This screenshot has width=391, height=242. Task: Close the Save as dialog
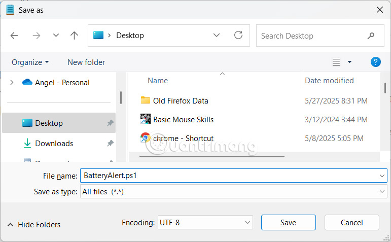pyautogui.click(x=379, y=10)
